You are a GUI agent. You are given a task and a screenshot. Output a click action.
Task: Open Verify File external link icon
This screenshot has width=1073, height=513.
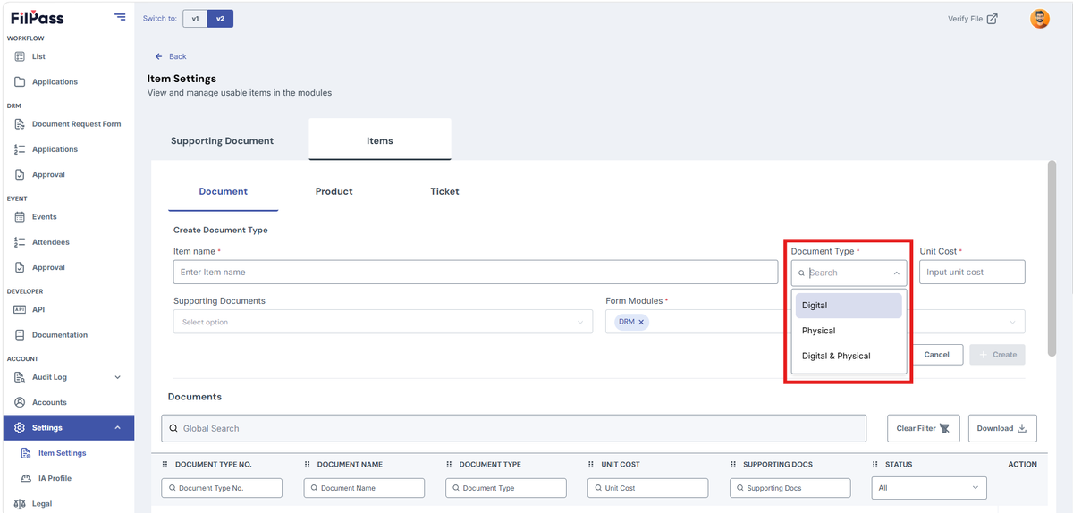[x=992, y=19]
